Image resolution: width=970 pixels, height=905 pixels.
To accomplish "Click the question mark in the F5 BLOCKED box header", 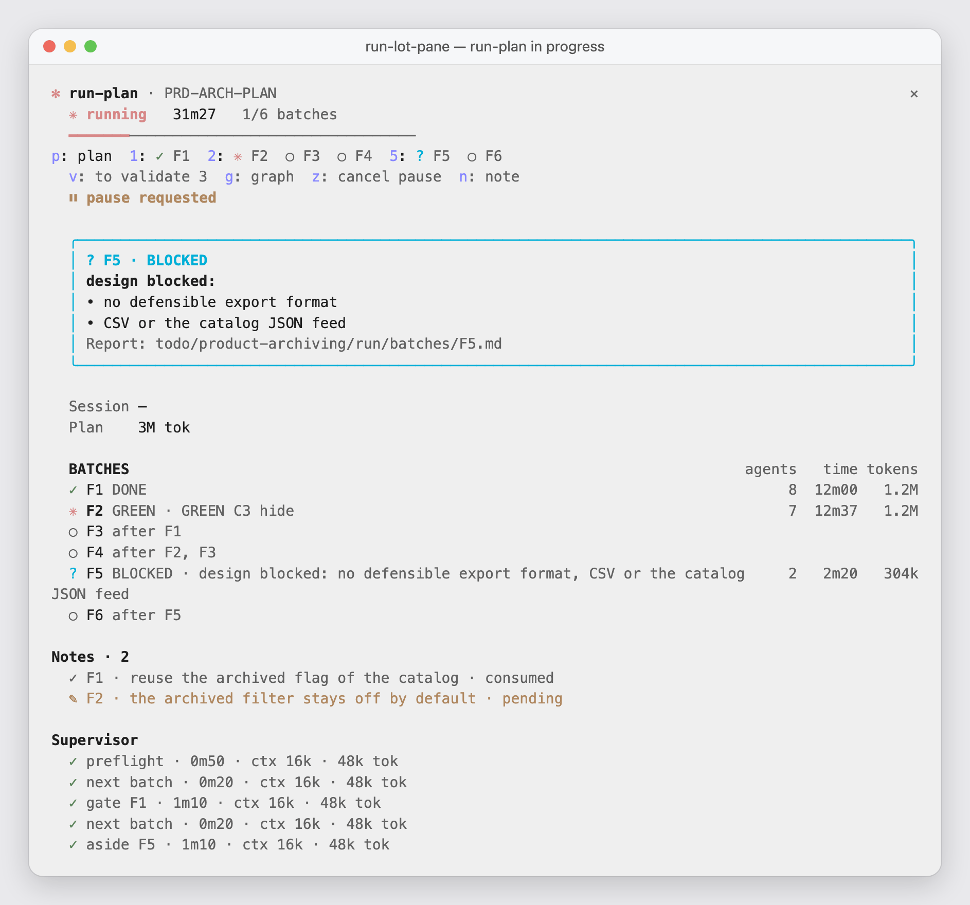I will click(91, 261).
